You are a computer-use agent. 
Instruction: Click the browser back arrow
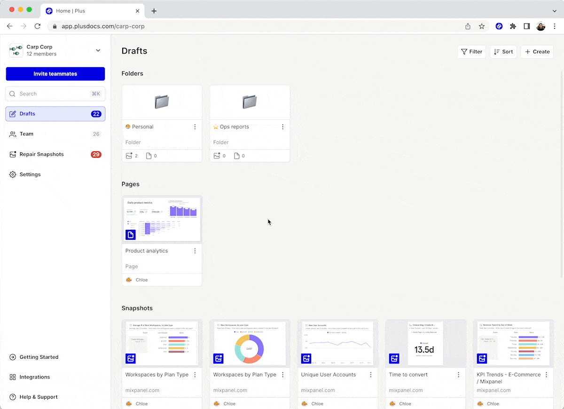pos(10,26)
